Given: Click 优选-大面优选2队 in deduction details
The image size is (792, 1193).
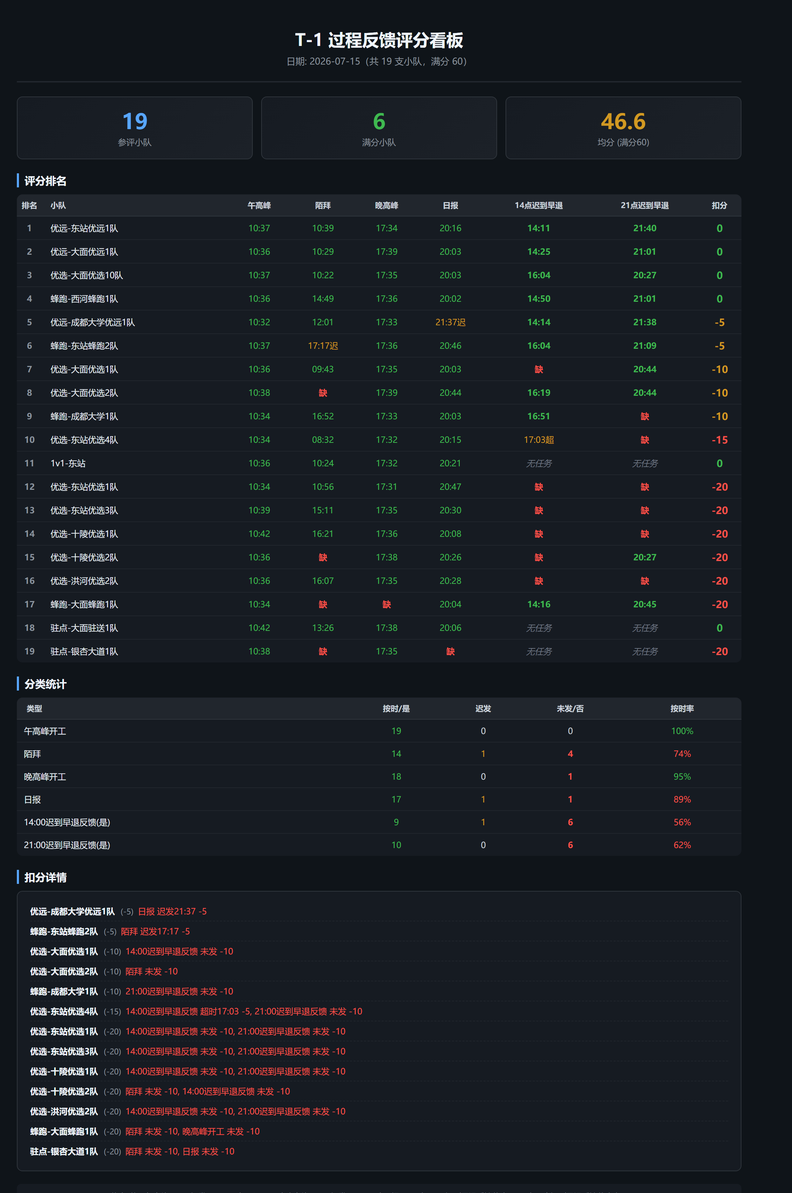Looking at the screenshot, I should [64, 971].
